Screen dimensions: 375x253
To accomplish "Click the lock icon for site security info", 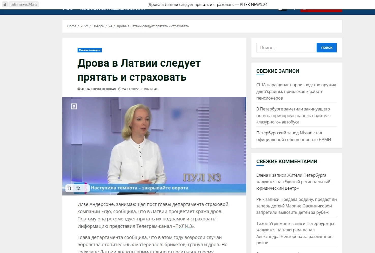I will click(5, 4).
